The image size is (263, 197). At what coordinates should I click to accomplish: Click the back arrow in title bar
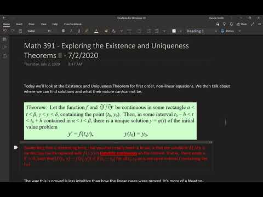pyautogui.click(x=4, y=18)
